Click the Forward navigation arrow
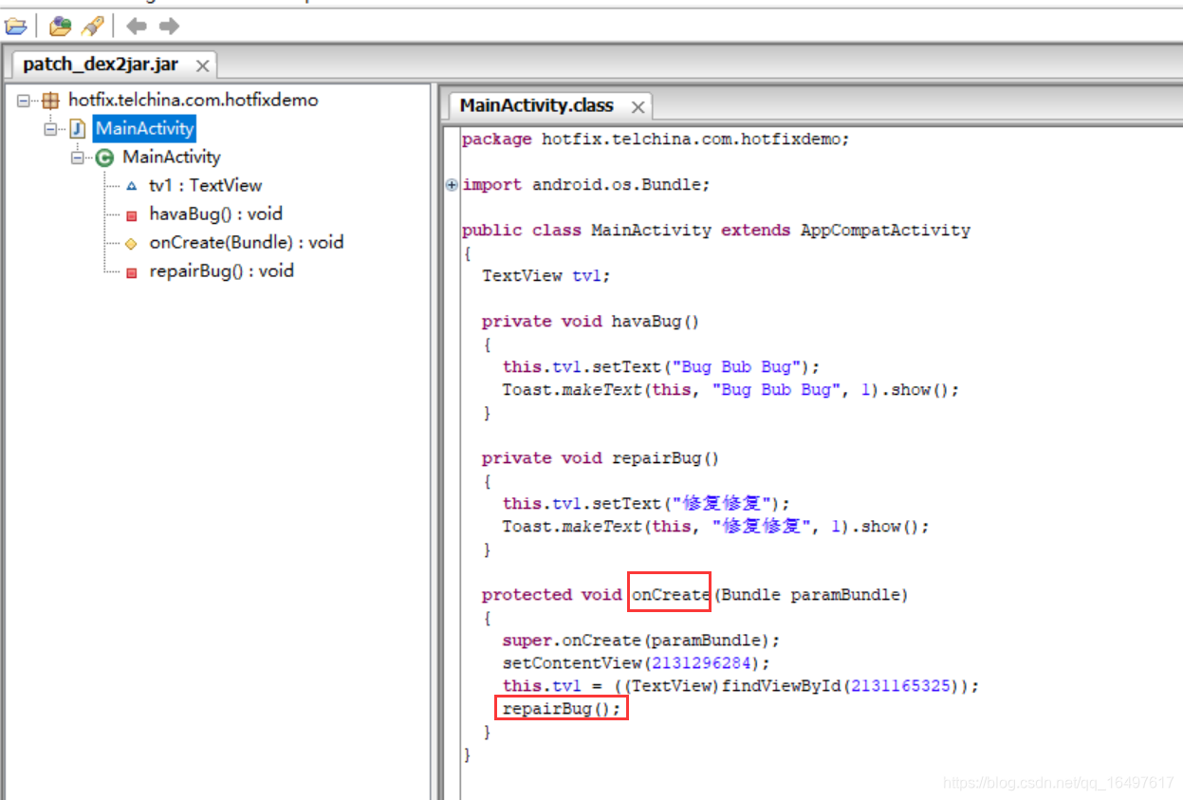The image size is (1183, 800). pyautogui.click(x=168, y=26)
